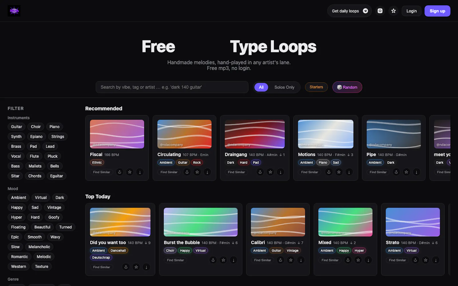The height and width of the screenshot is (286, 458).
Task: Play the Draingang loop thumbnail
Action: click(255, 134)
